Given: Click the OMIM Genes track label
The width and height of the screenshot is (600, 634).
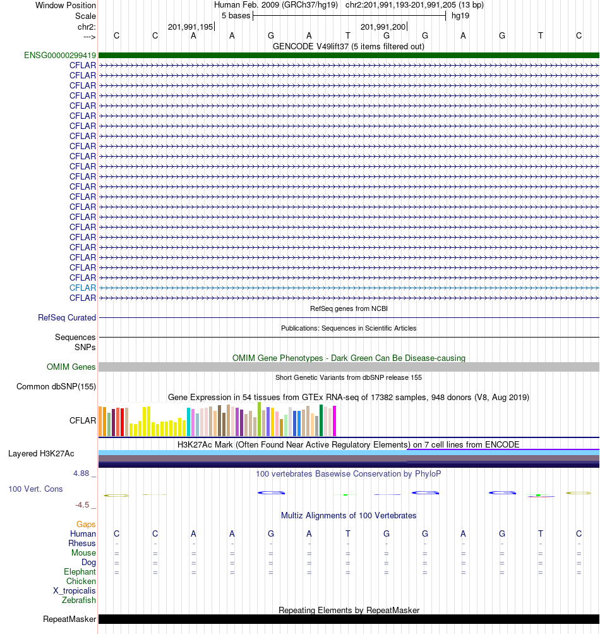Looking at the screenshot, I should (x=71, y=367).
